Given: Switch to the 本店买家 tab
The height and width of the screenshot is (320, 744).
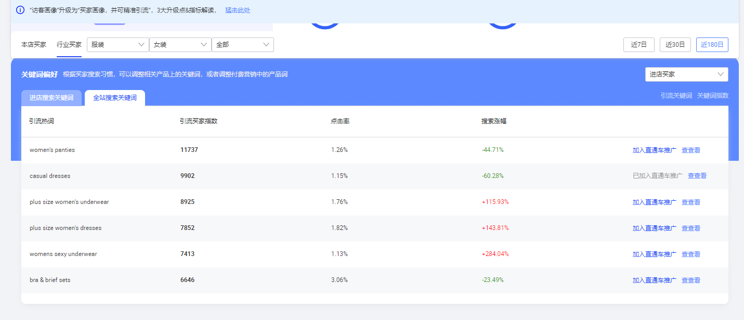Looking at the screenshot, I should pyautogui.click(x=33, y=44).
